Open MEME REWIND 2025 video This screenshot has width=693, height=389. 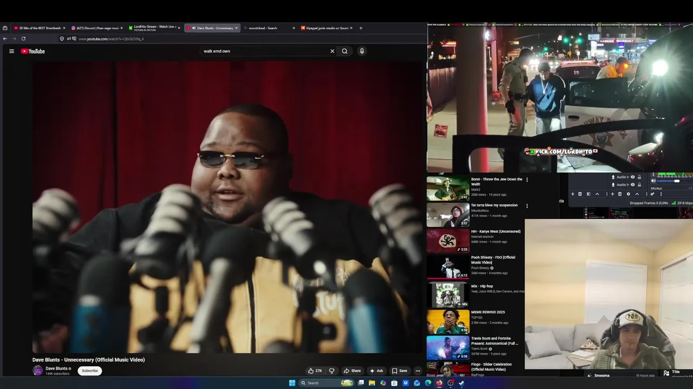tap(488, 312)
